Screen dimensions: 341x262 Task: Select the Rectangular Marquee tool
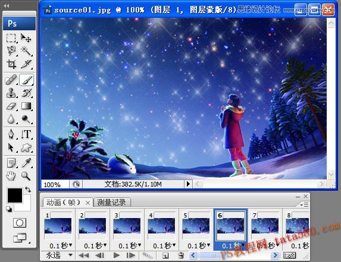[x=11, y=38]
